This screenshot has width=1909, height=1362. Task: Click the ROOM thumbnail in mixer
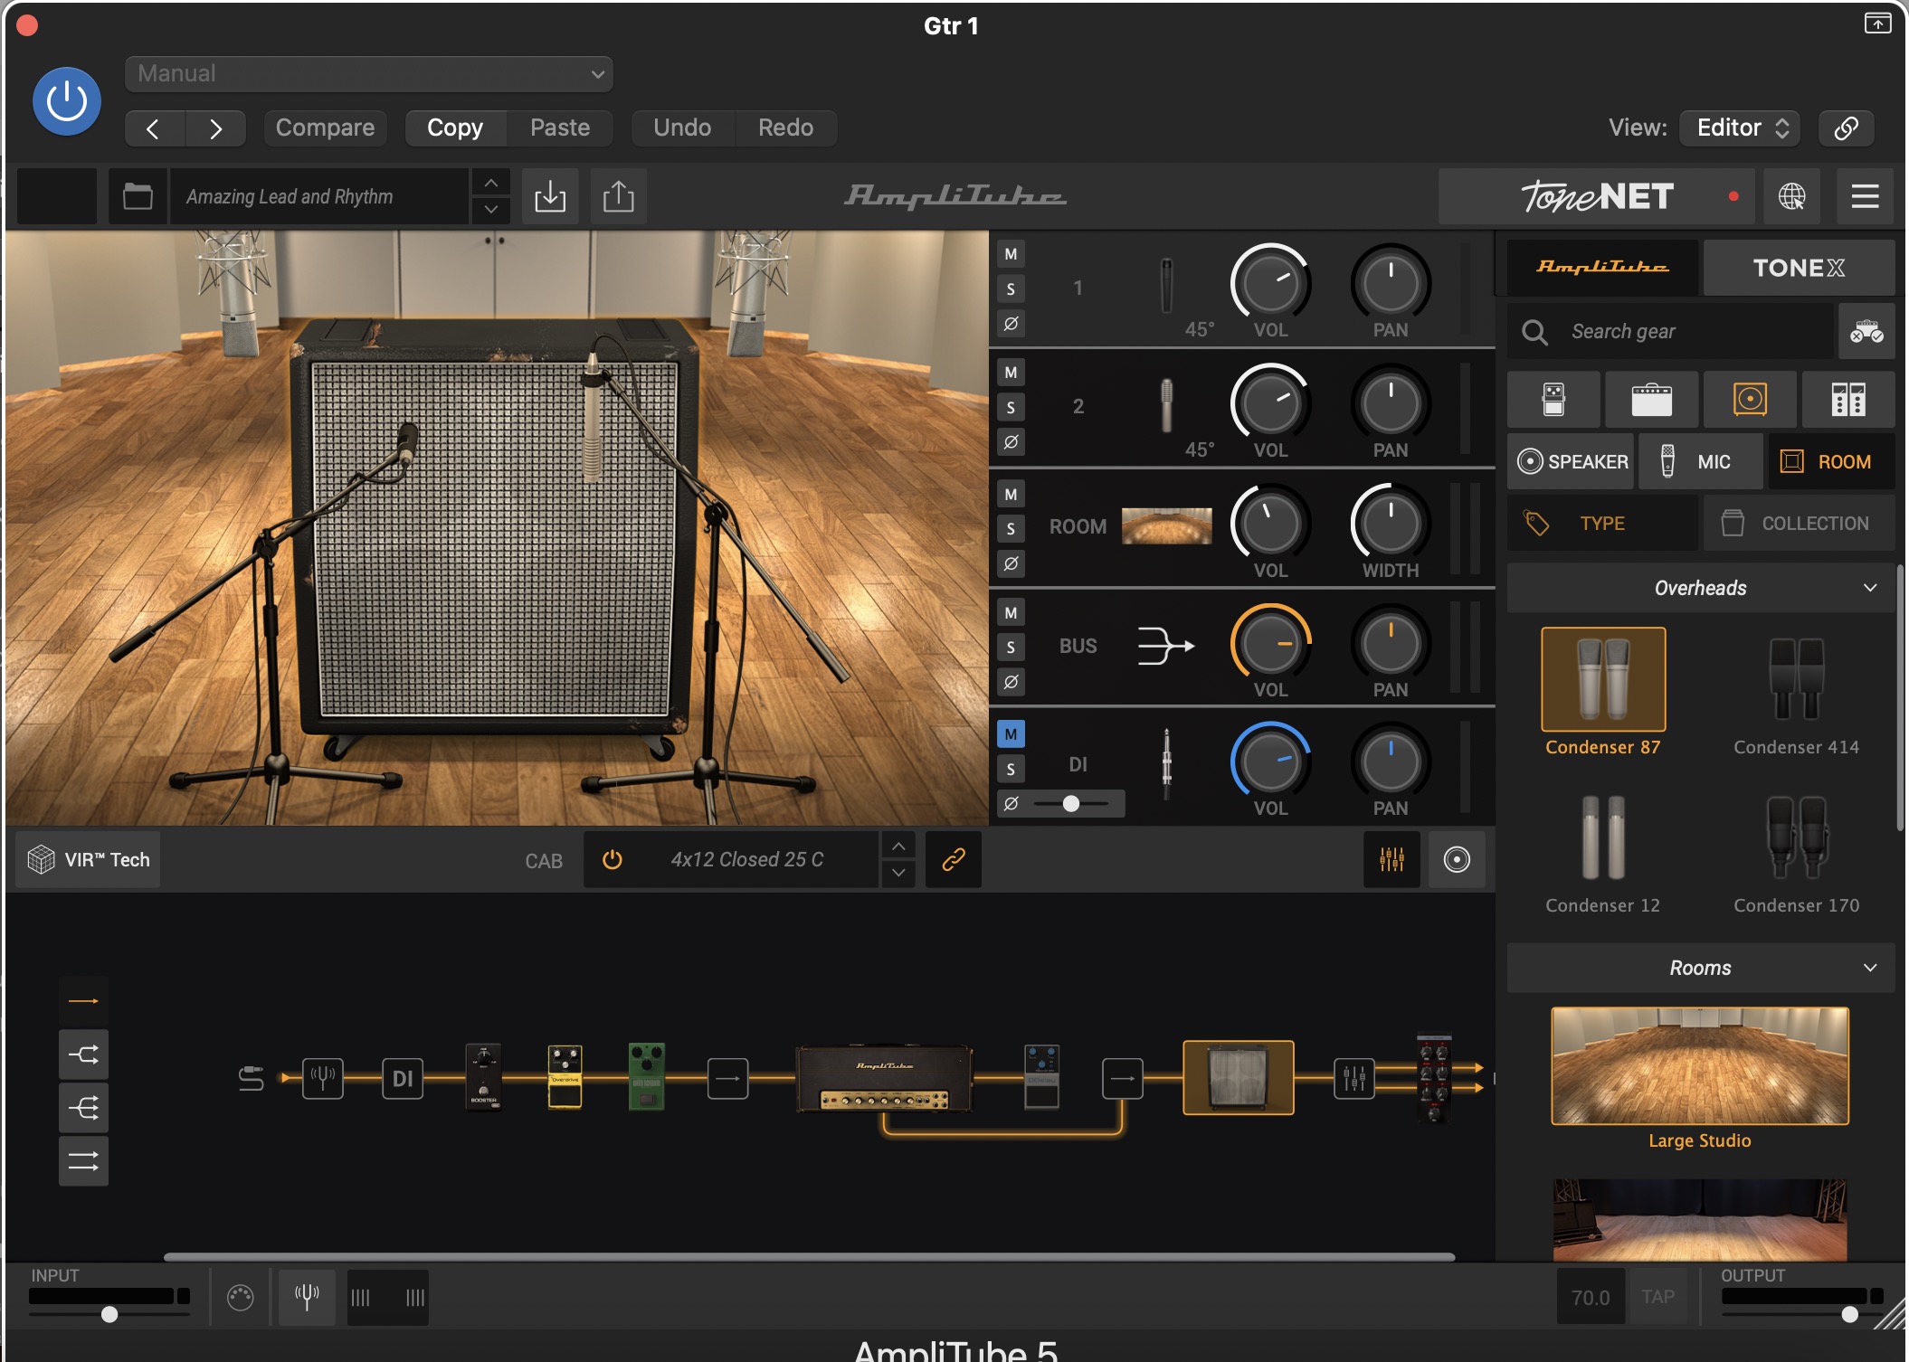(x=1166, y=525)
